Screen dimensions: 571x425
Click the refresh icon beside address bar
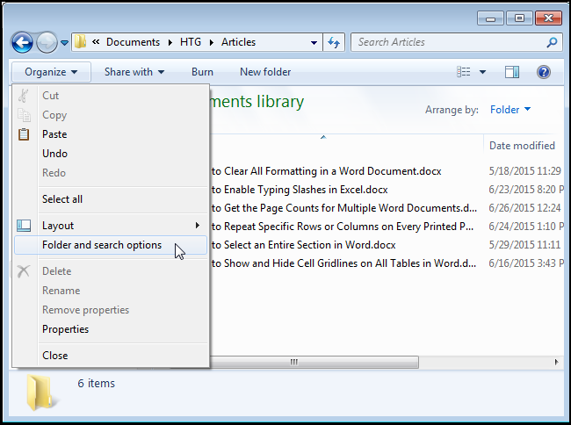coord(334,42)
